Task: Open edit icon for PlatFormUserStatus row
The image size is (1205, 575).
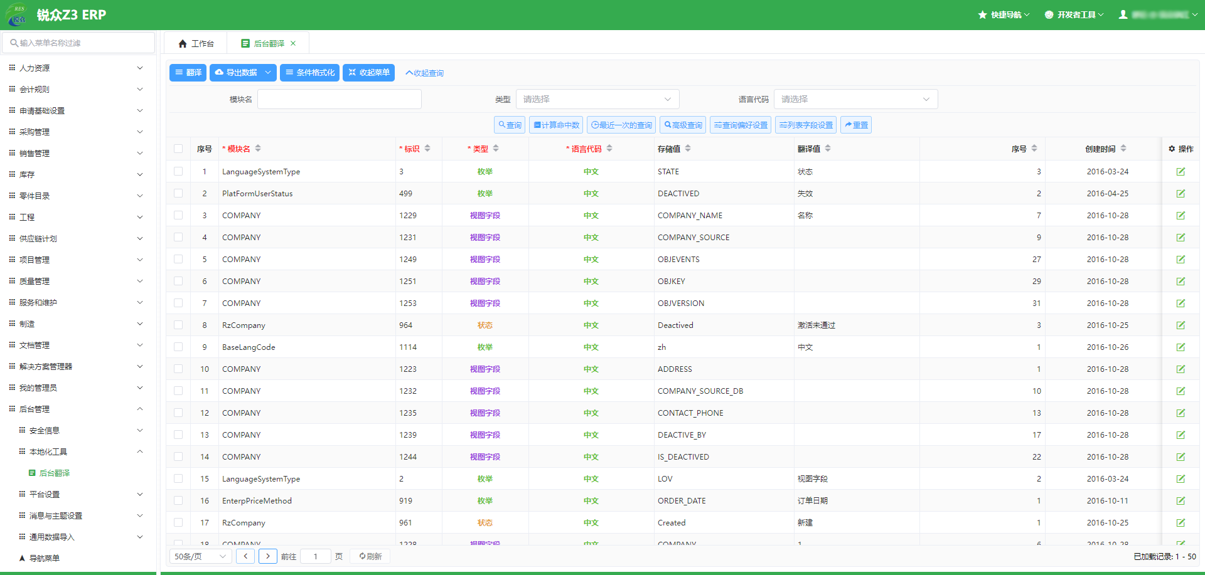Action: tap(1181, 194)
